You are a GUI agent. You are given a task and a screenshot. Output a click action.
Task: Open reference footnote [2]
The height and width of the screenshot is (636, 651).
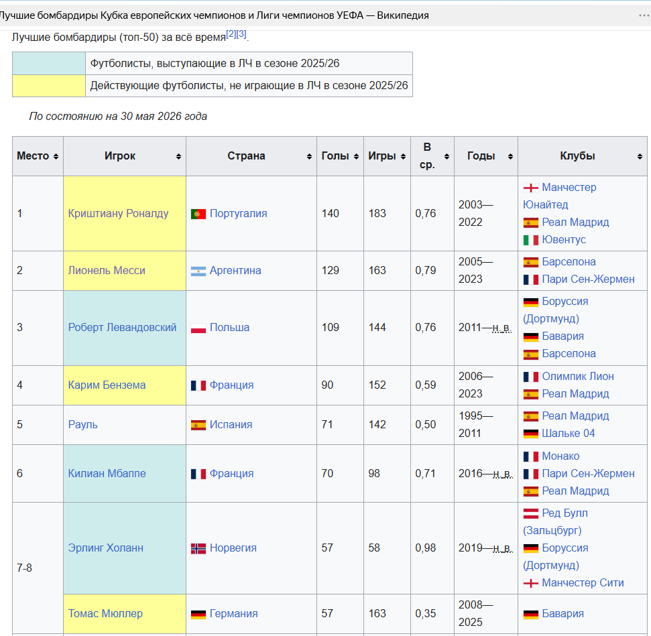tap(231, 34)
